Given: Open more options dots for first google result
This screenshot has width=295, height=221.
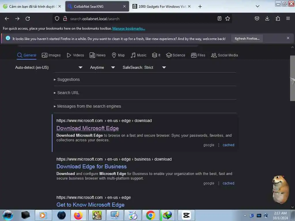Looking at the screenshot, I should pos(219,145).
